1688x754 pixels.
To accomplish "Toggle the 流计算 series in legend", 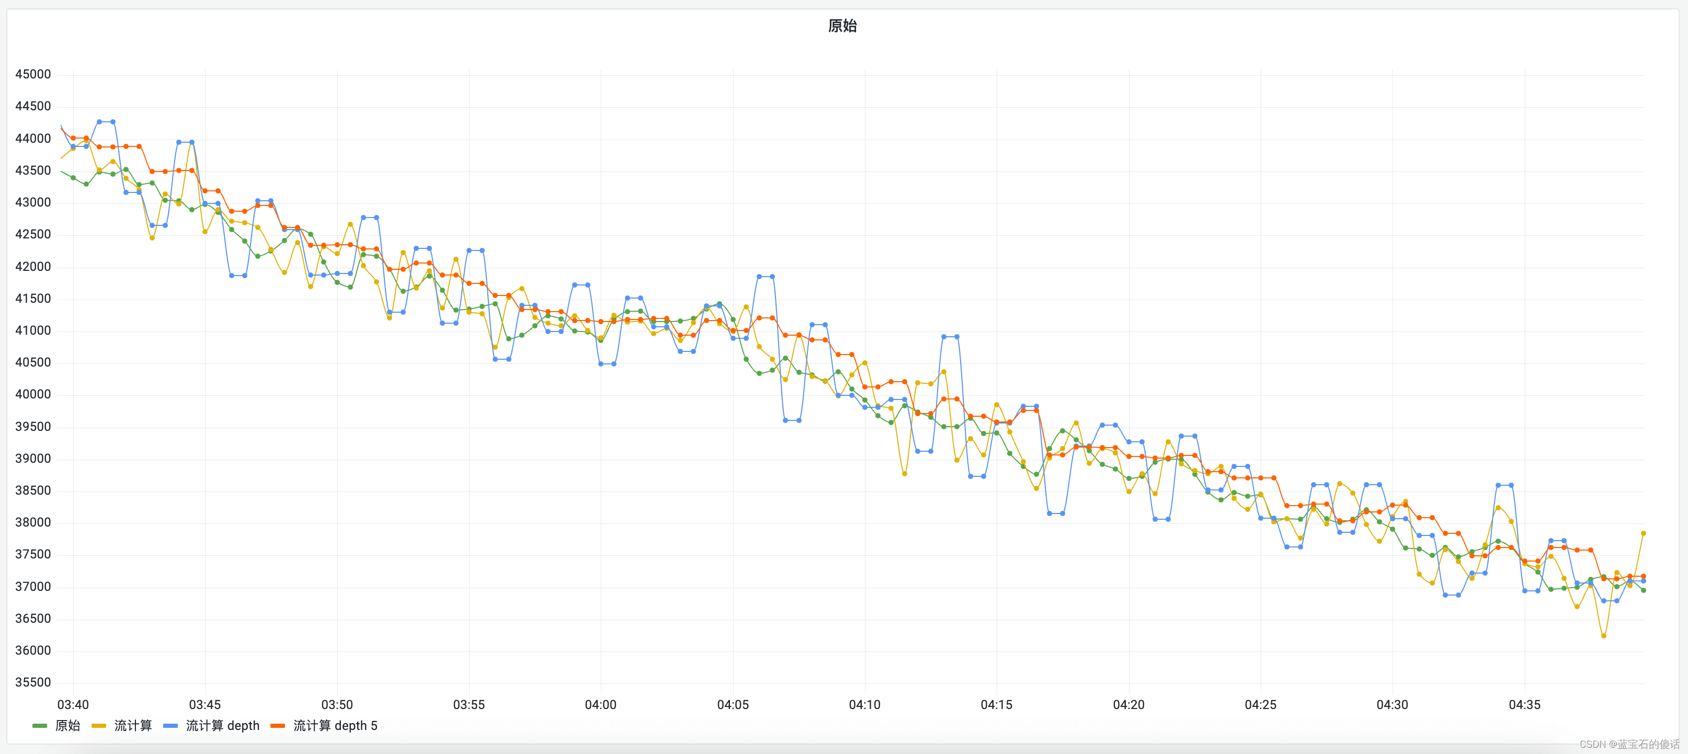I will click(x=133, y=725).
